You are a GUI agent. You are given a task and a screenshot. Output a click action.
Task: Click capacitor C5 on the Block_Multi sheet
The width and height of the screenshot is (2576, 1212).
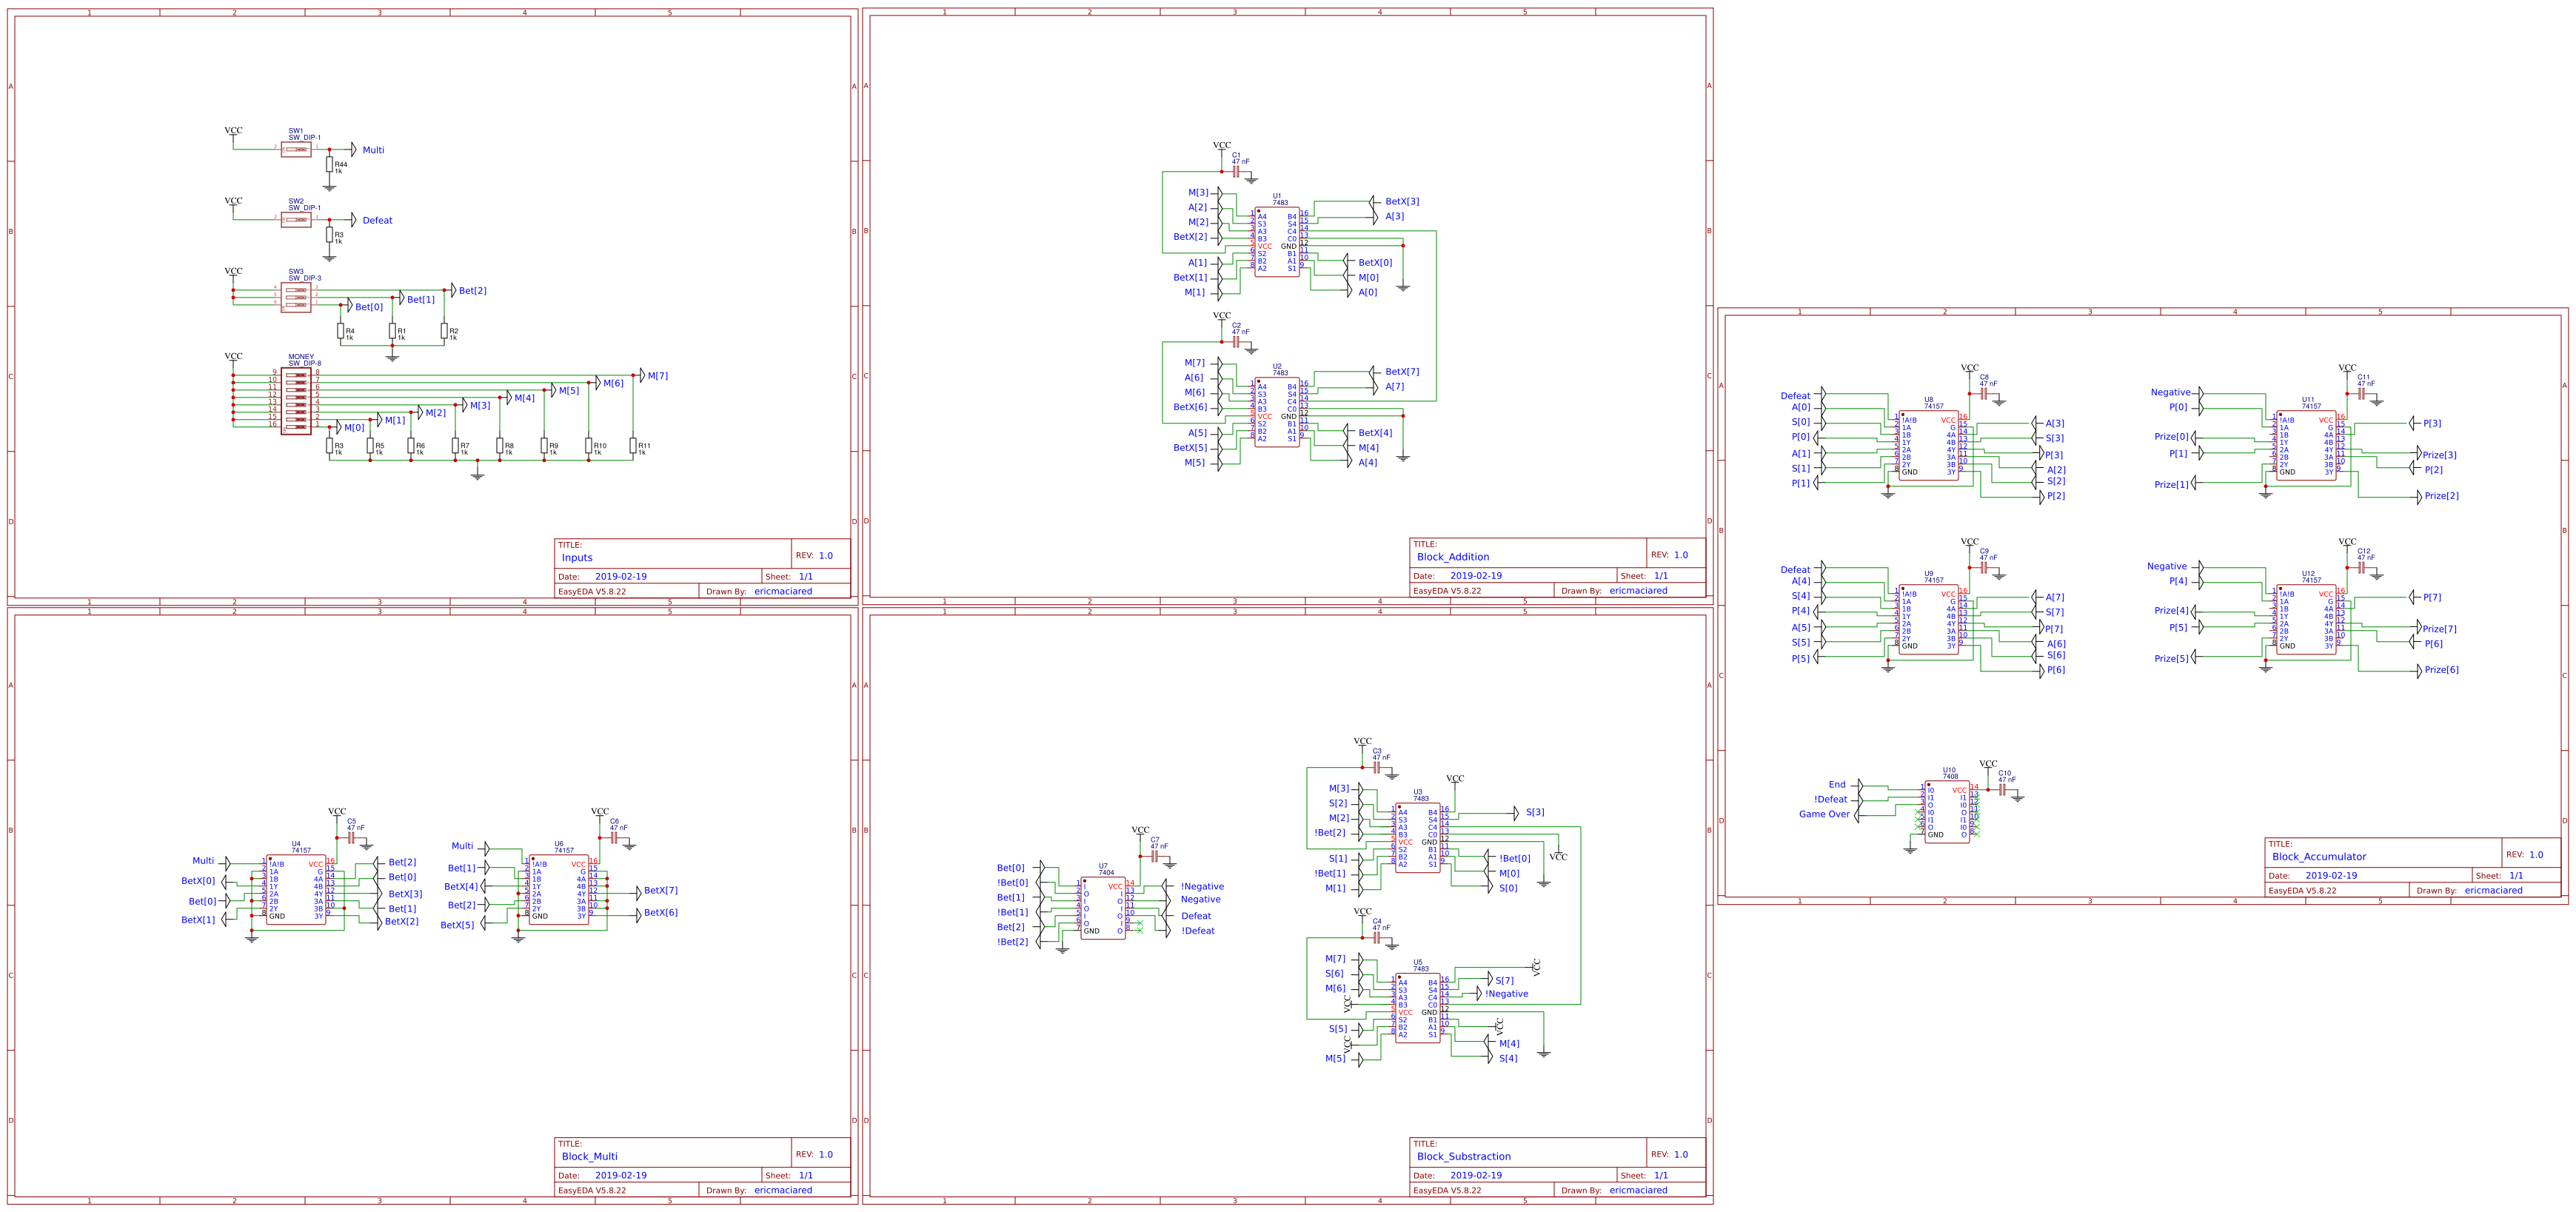point(352,838)
